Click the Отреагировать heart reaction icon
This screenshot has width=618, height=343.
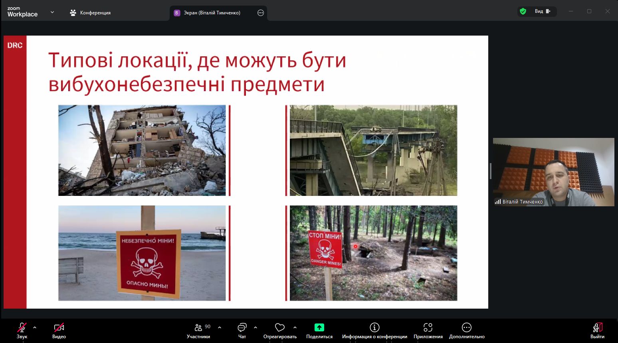[x=280, y=328]
